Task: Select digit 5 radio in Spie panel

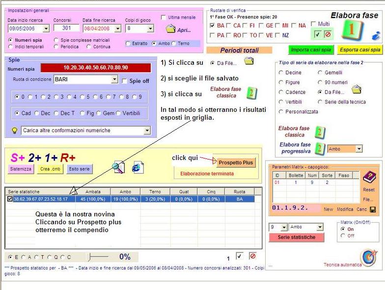Action: tap(82, 97)
